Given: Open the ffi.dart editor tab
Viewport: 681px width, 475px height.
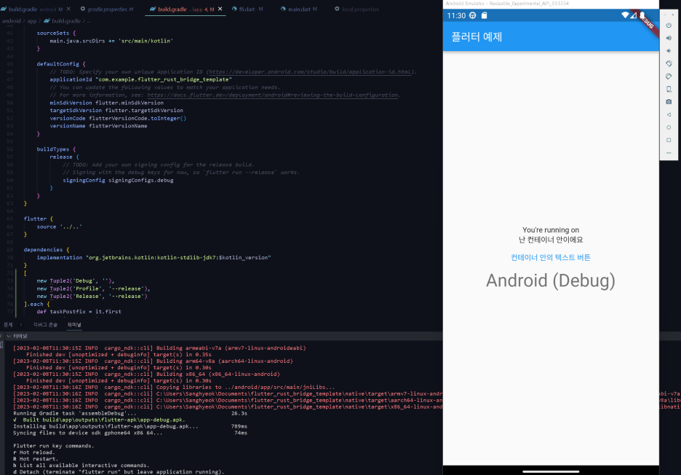Looking at the screenshot, I should pos(247,9).
